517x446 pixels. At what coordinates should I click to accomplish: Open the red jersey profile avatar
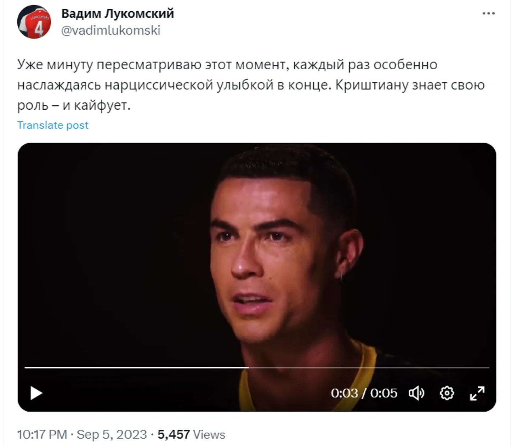[x=34, y=22]
